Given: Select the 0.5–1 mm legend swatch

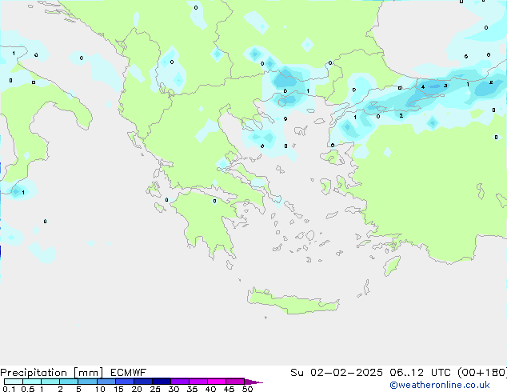Looking at the screenshot, I should pos(32,382).
